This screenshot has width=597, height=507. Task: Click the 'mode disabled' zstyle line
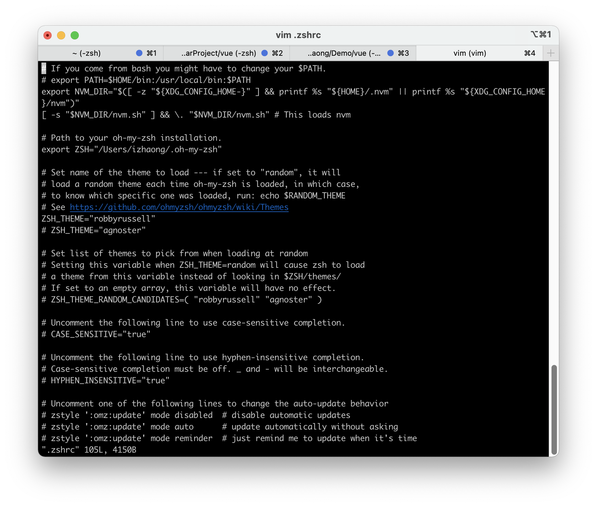click(196, 415)
